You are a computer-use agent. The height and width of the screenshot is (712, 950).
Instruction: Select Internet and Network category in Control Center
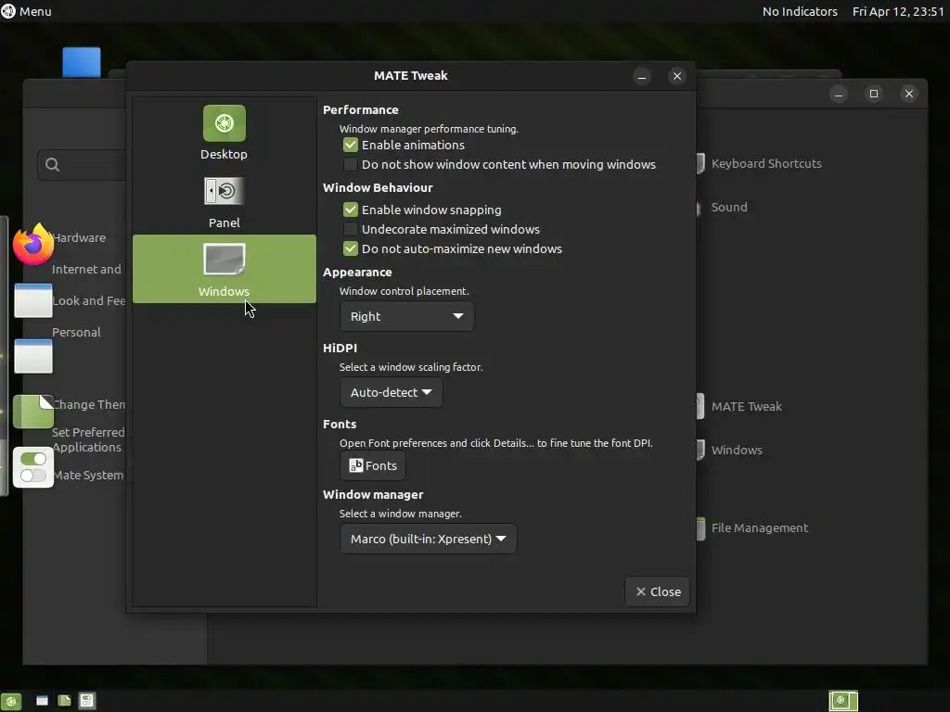[86, 270]
